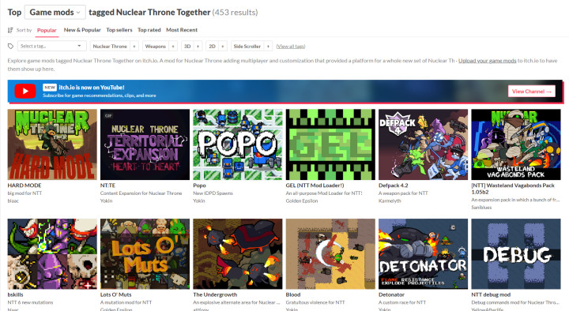Open the Wasteland Vagabonds Pack thumbnail
The width and height of the screenshot is (569, 311).
tap(516, 144)
